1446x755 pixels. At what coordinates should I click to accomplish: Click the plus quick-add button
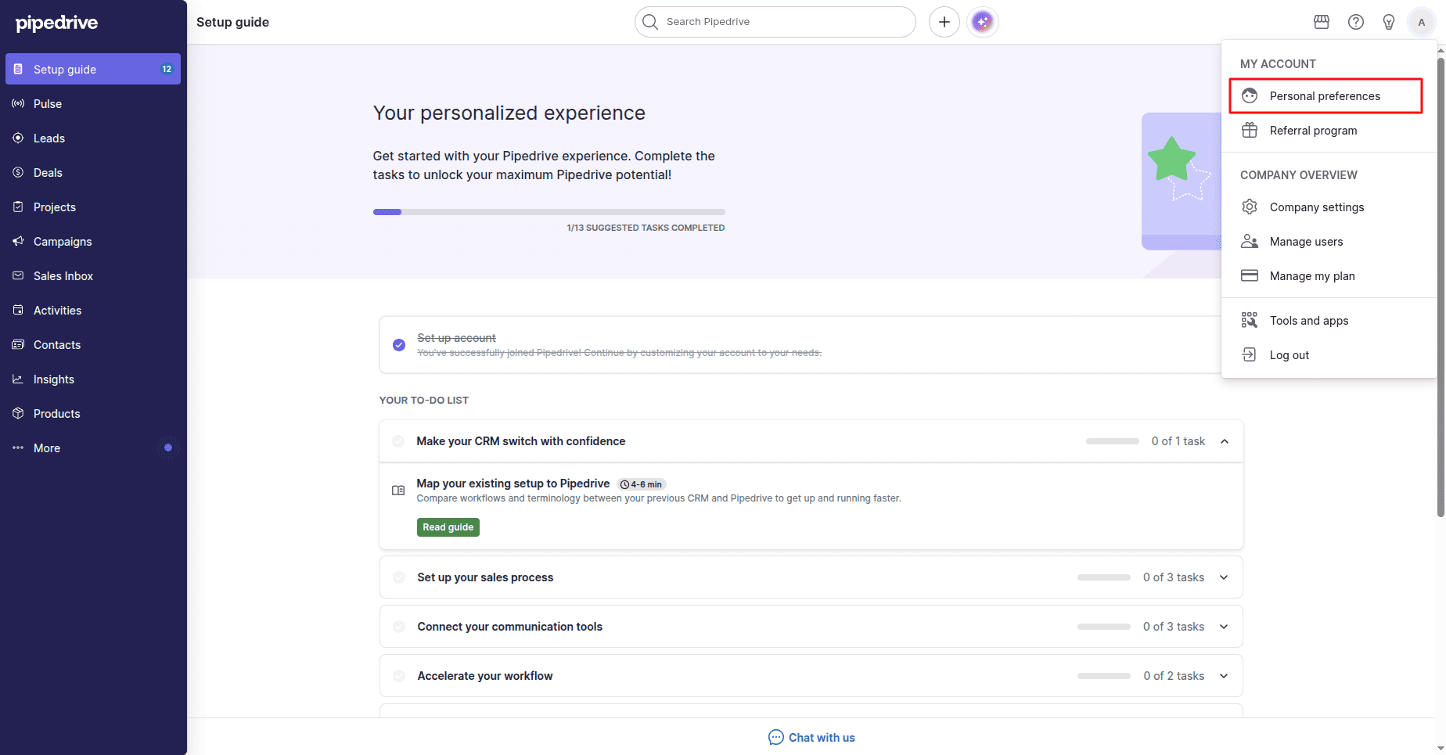(944, 22)
